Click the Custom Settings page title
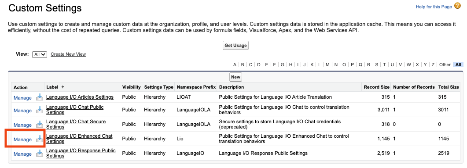467x168 pixels. click(45, 8)
